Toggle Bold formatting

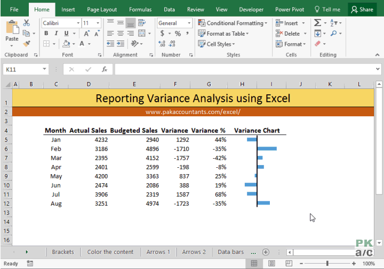pyautogui.click(x=46, y=33)
